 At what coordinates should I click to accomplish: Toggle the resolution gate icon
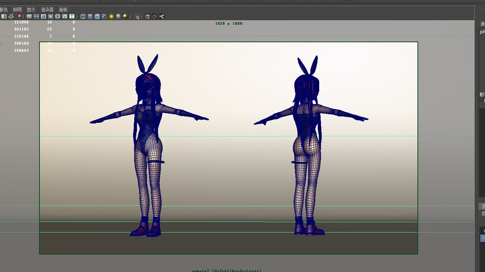coord(43,16)
